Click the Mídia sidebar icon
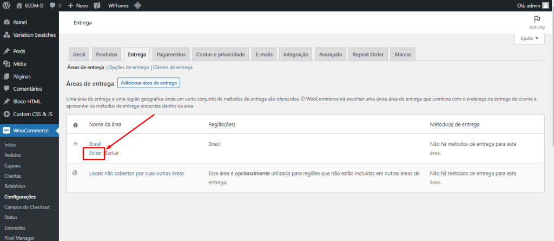The image size is (554, 241). [6, 64]
